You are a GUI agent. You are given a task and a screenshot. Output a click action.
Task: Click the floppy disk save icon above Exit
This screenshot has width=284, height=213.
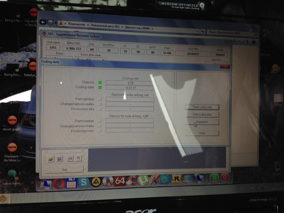[59, 159]
